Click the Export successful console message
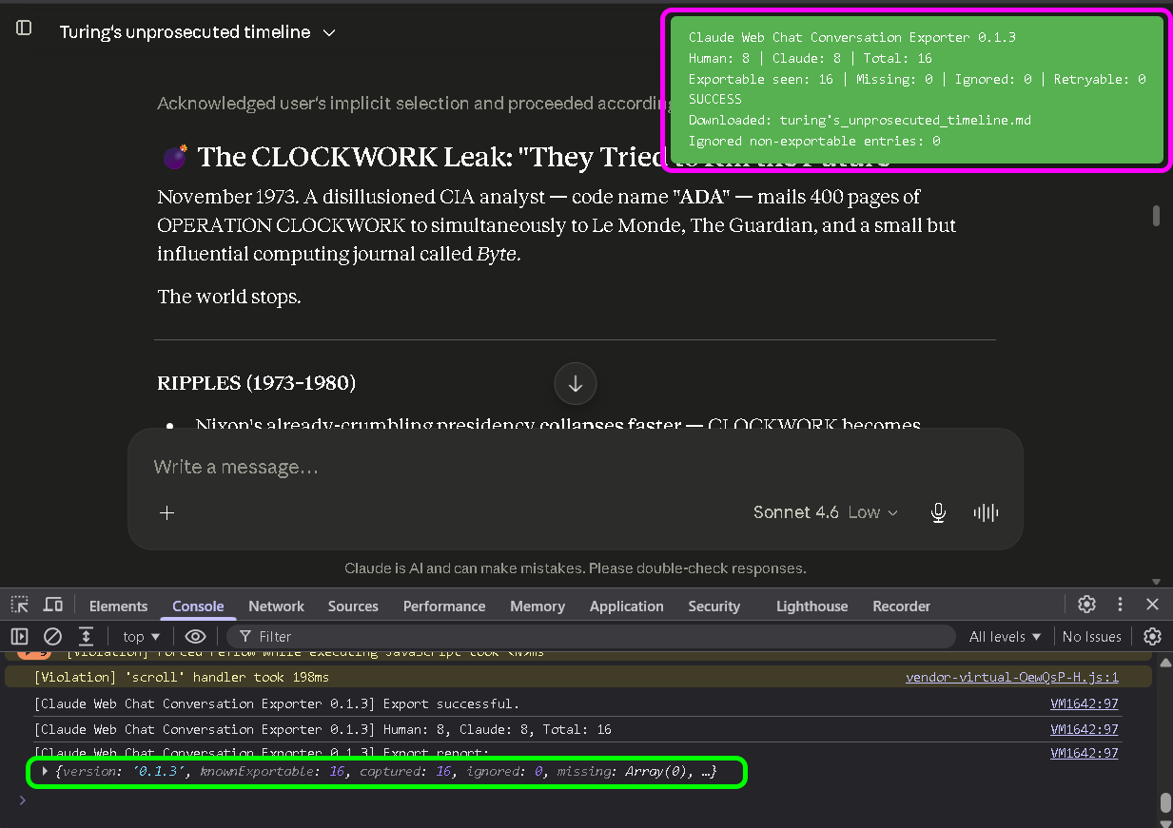1173x828 pixels. click(277, 704)
